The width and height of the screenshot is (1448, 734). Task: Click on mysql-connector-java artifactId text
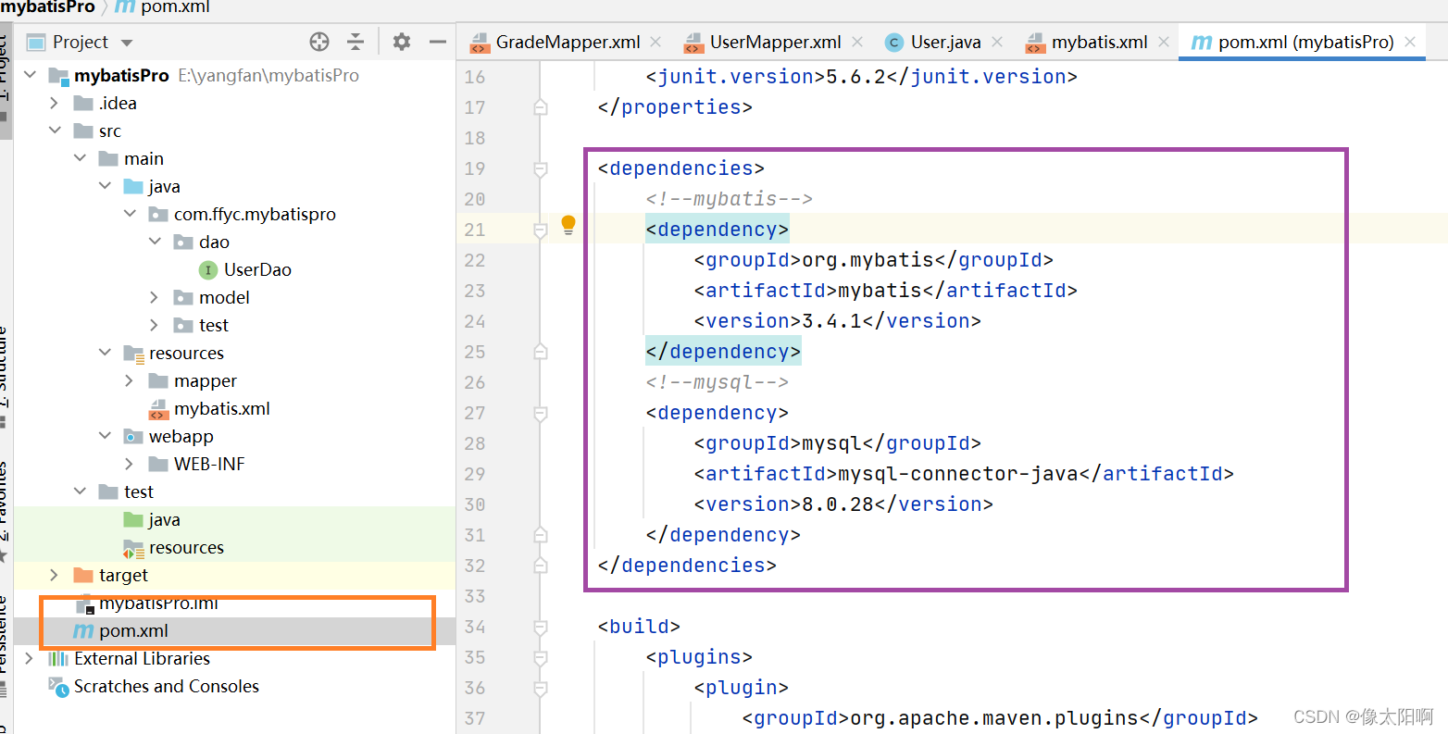pyautogui.click(x=958, y=474)
